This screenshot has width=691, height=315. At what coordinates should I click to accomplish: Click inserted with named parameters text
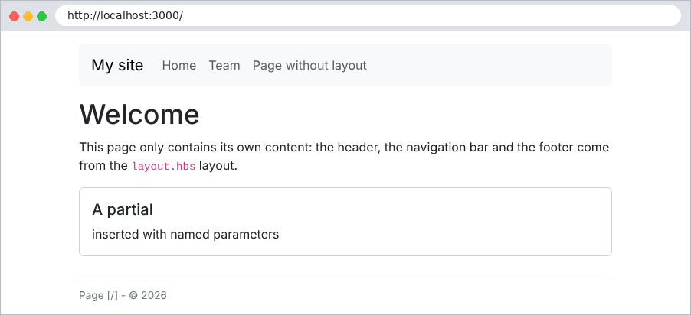pyautogui.click(x=185, y=235)
